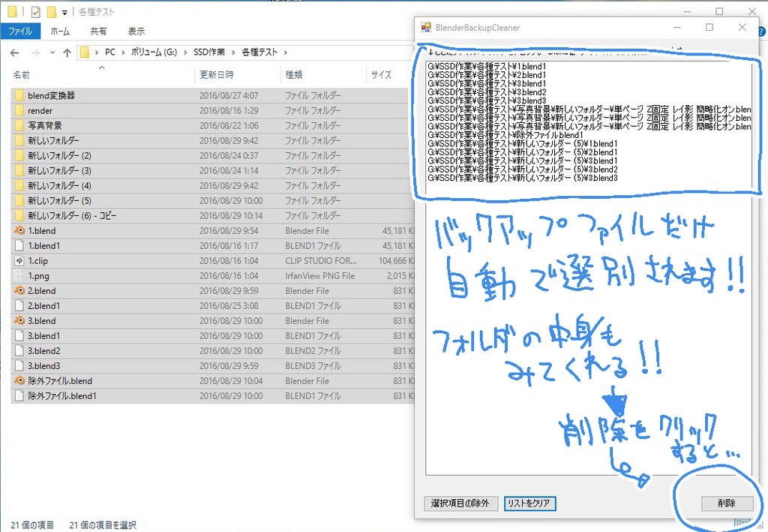Image resolution: width=768 pixels, height=532 pixels.
Task: Go back with the Explorer back arrow
Action: click(15, 53)
